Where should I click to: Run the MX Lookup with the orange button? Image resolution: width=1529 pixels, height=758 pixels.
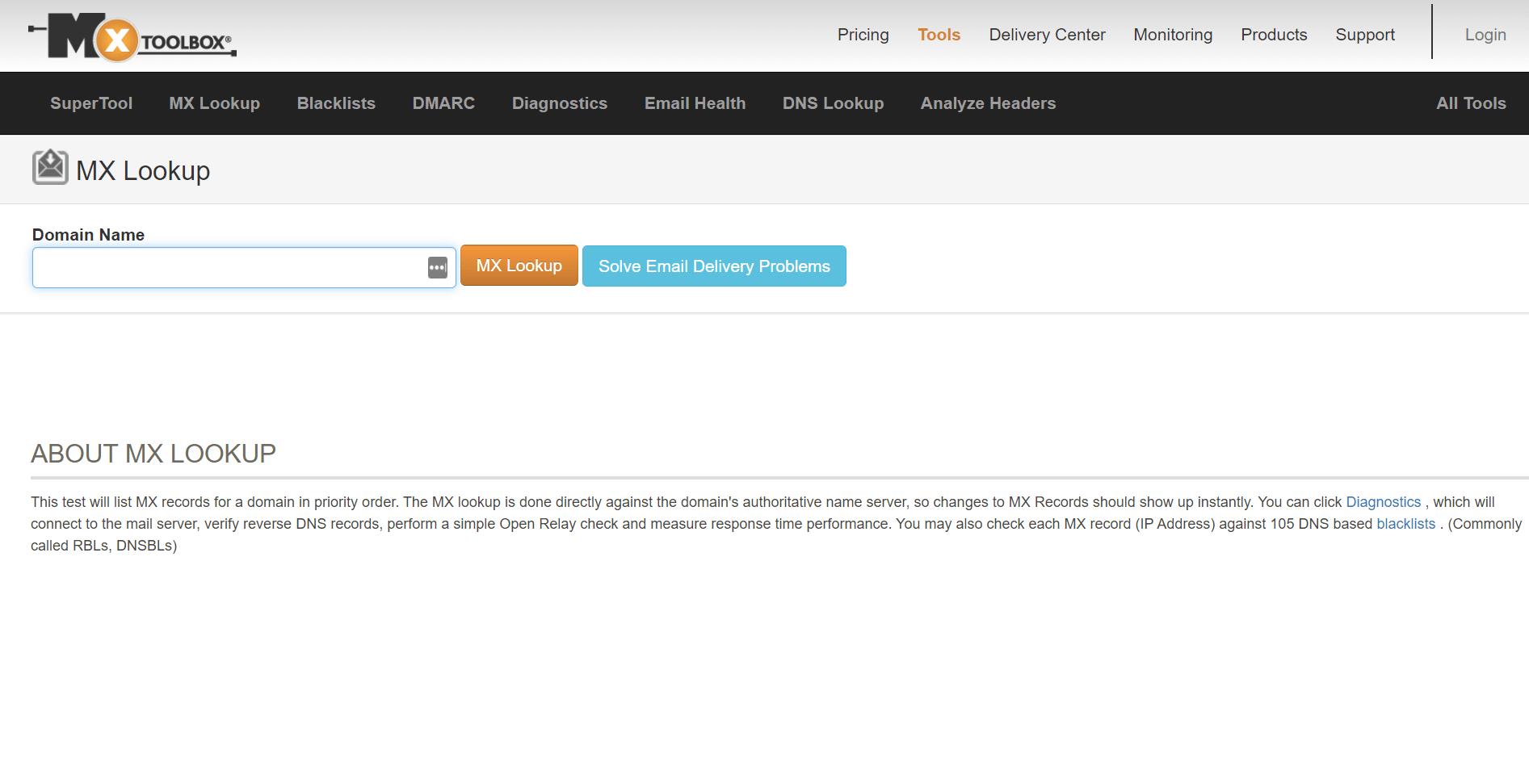coord(519,266)
